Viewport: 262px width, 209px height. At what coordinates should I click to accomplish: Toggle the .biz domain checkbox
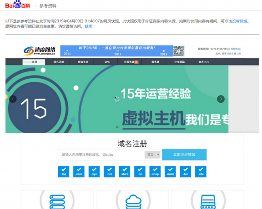[x=186, y=172]
